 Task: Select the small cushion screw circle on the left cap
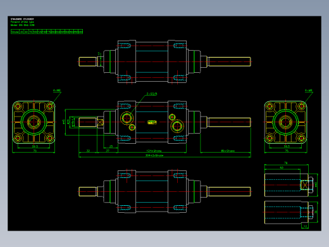(132, 127)
